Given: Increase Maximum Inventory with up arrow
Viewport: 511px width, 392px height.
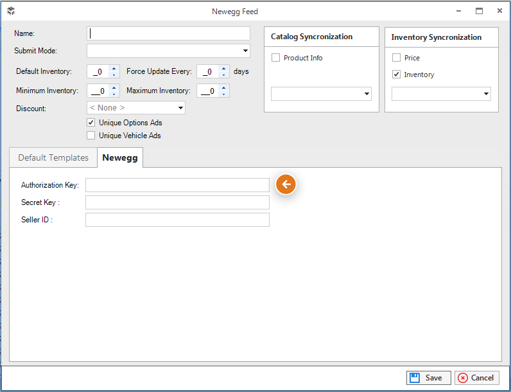Looking at the screenshot, I should tap(224, 87).
